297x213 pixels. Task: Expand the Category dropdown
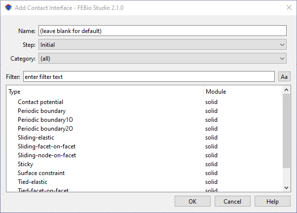click(162, 59)
